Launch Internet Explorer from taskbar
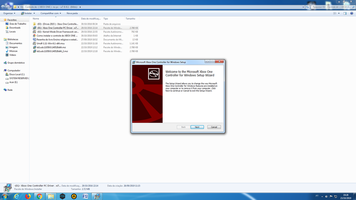Viewport: 356px width, 200px height. pyautogui.click(x=16, y=196)
